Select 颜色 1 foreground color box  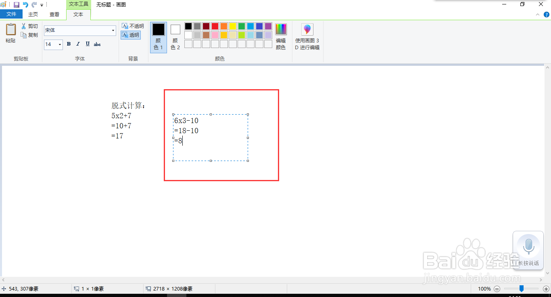pyautogui.click(x=159, y=38)
